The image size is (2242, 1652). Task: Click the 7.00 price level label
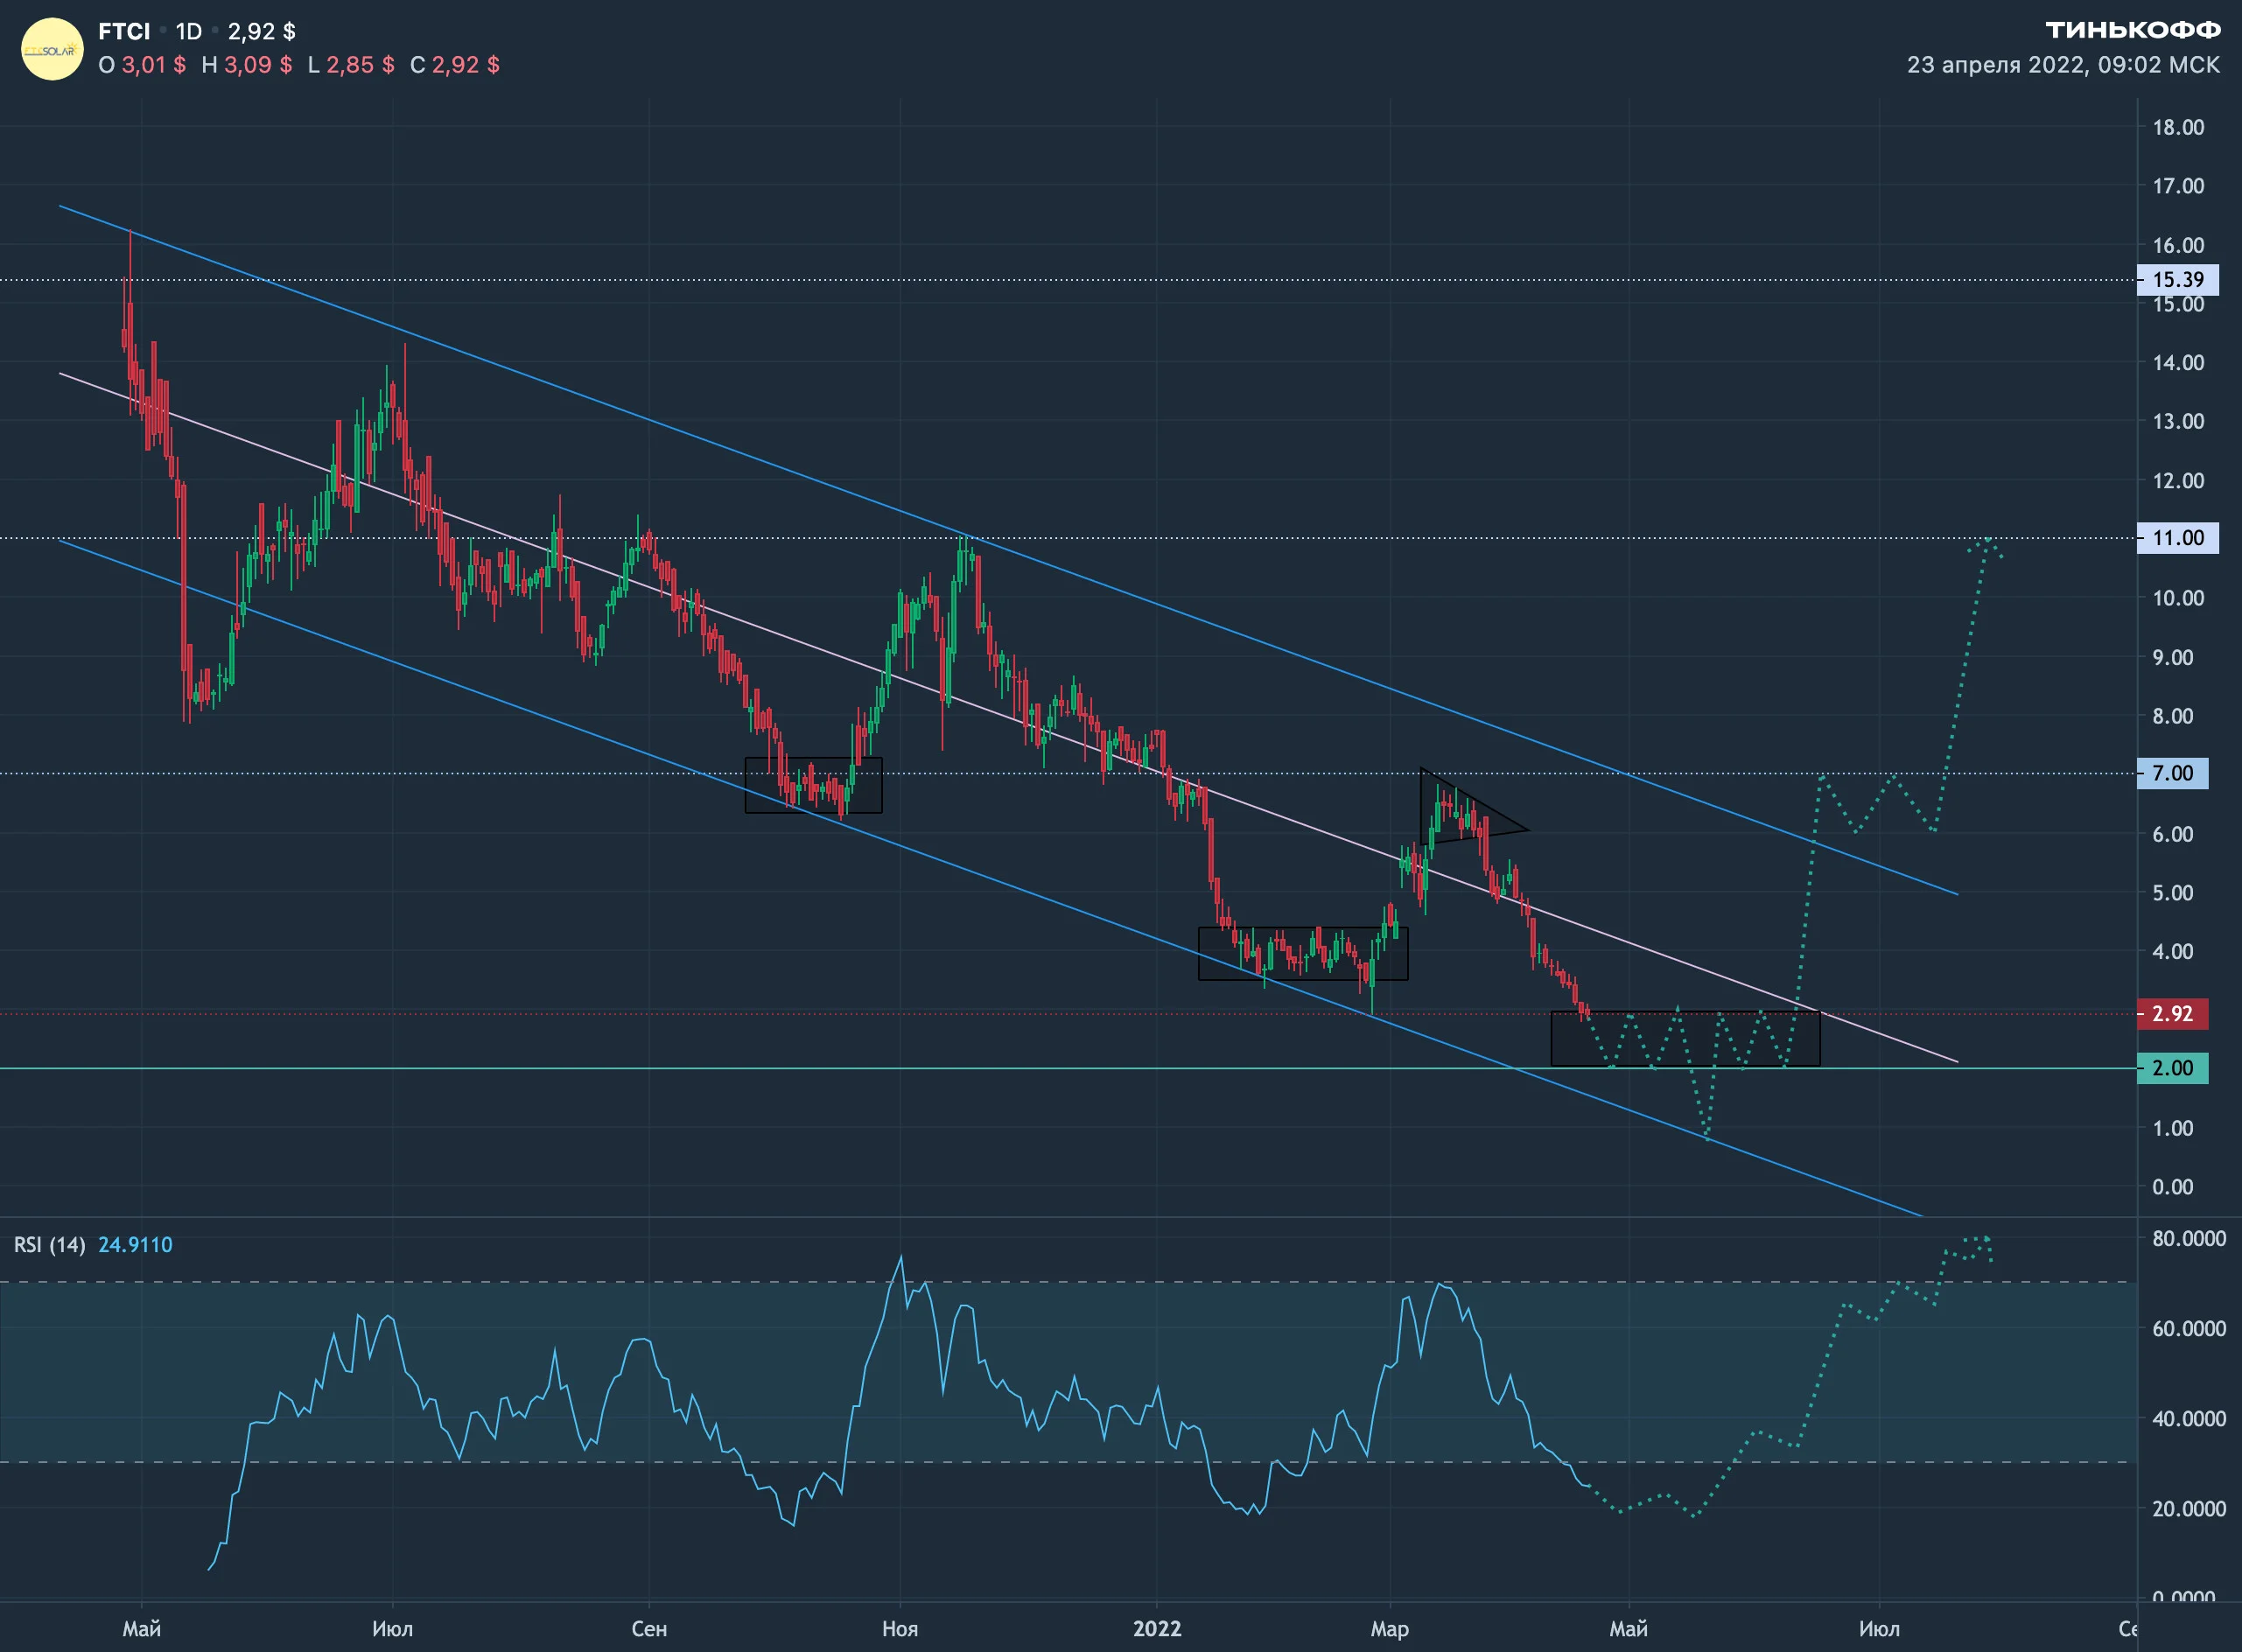pyautogui.click(x=2173, y=773)
